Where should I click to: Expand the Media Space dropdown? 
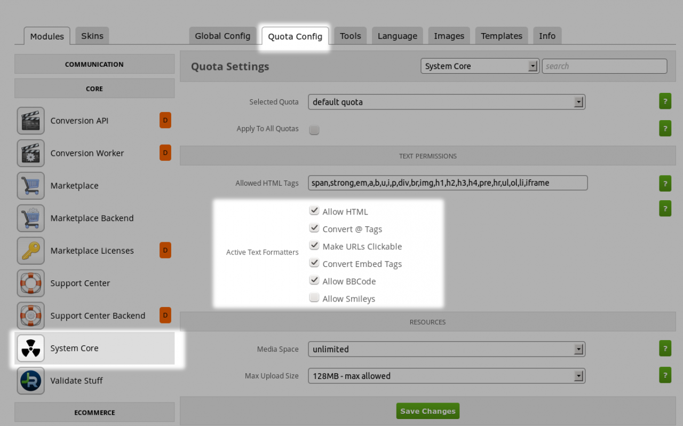click(446, 349)
